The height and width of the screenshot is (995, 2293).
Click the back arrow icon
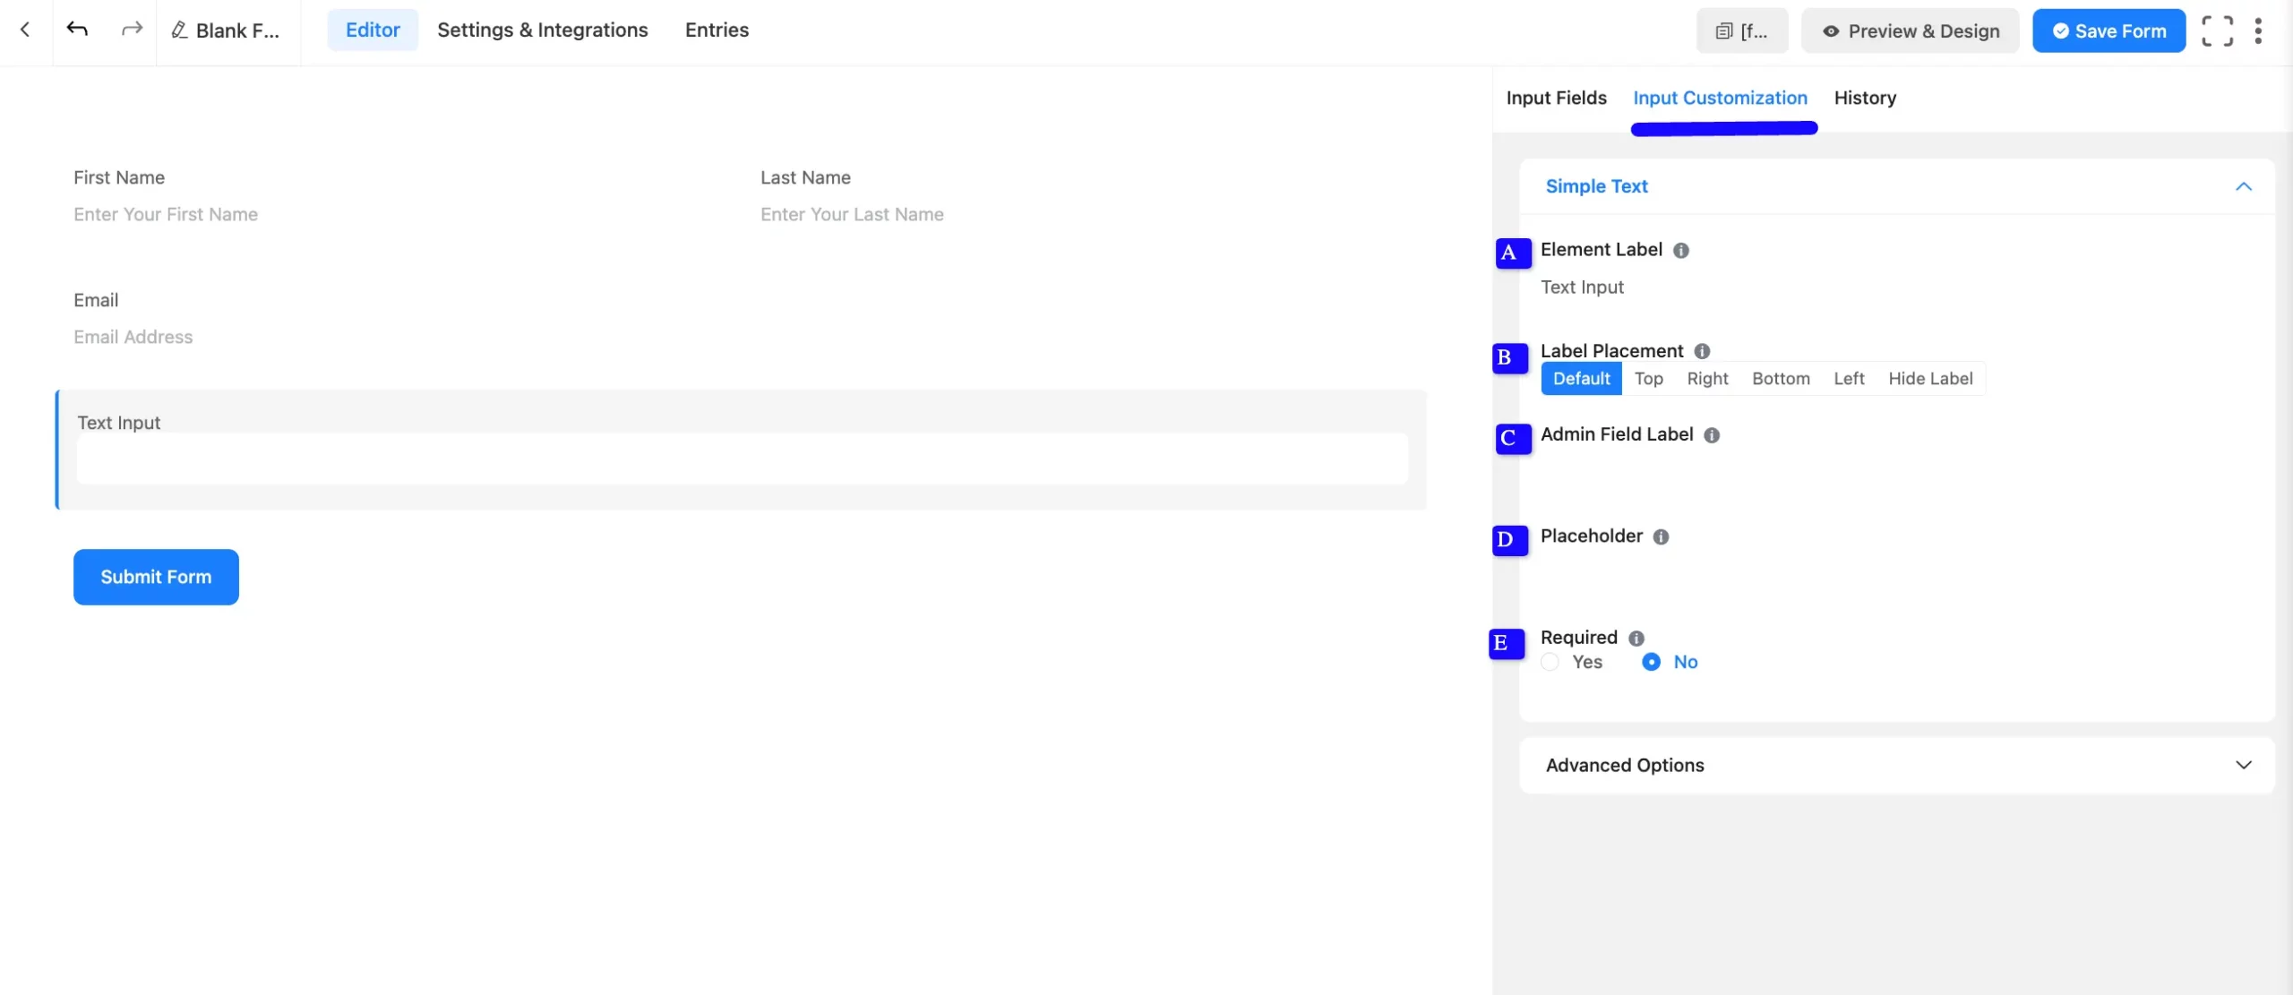[25, 30]
